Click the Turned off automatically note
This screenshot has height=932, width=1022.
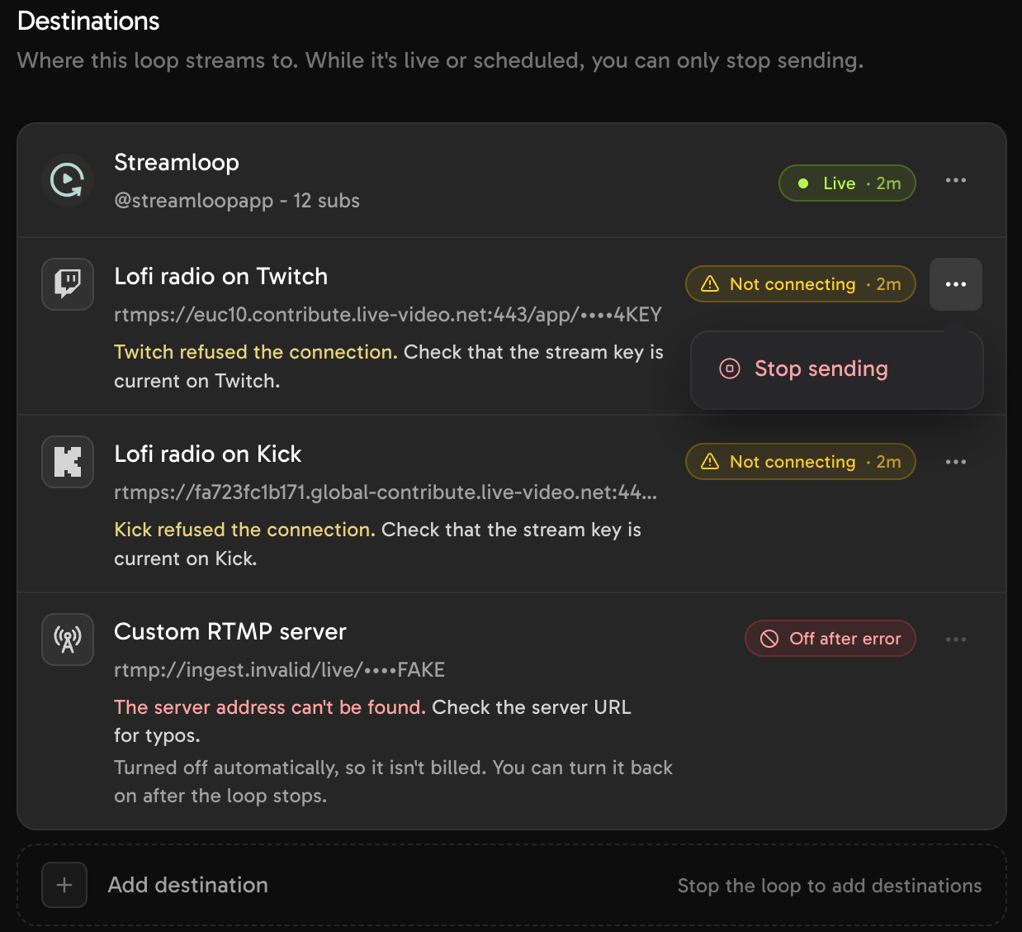coord(394,782)
